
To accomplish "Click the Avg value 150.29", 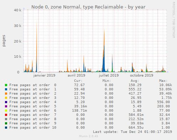I will click(135, 85).
